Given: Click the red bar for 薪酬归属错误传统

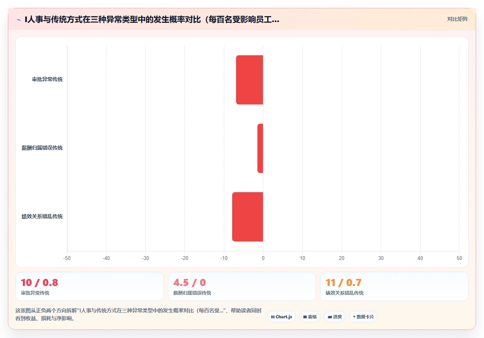Looking at the screenshot, I should (x=260, y=148).
